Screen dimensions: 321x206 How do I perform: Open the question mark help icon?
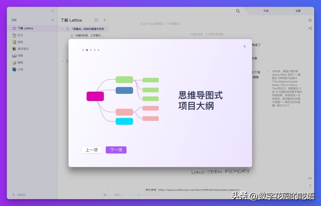[x=310, y=186]
